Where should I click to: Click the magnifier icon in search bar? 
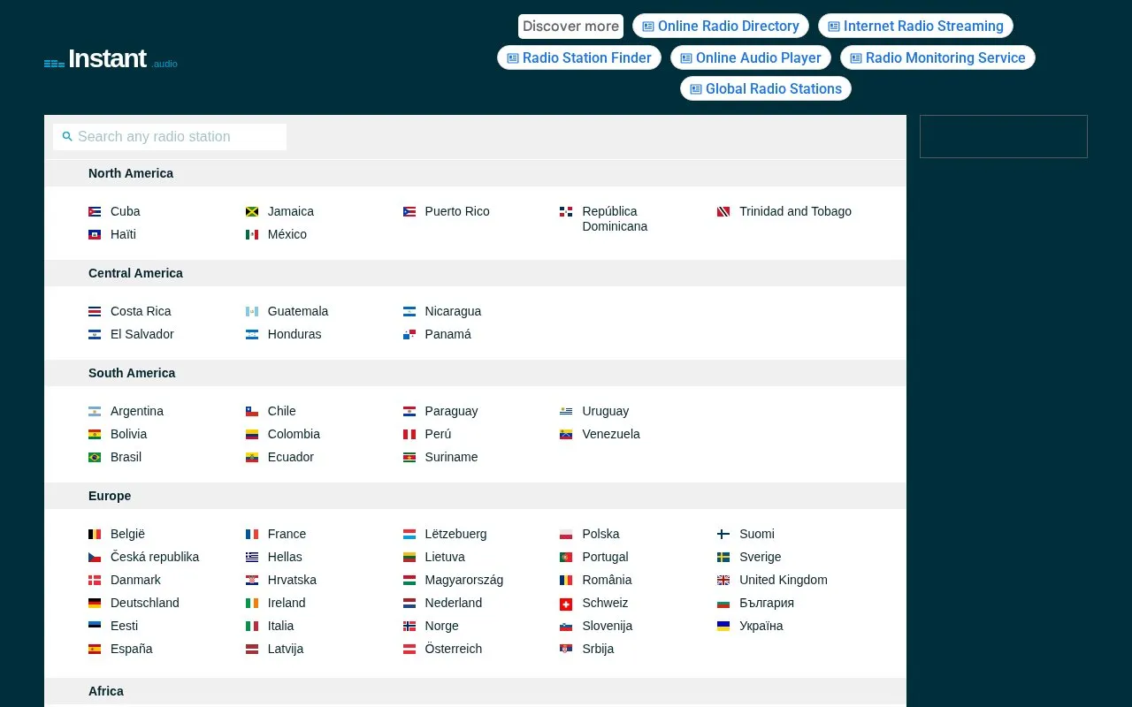67,137
